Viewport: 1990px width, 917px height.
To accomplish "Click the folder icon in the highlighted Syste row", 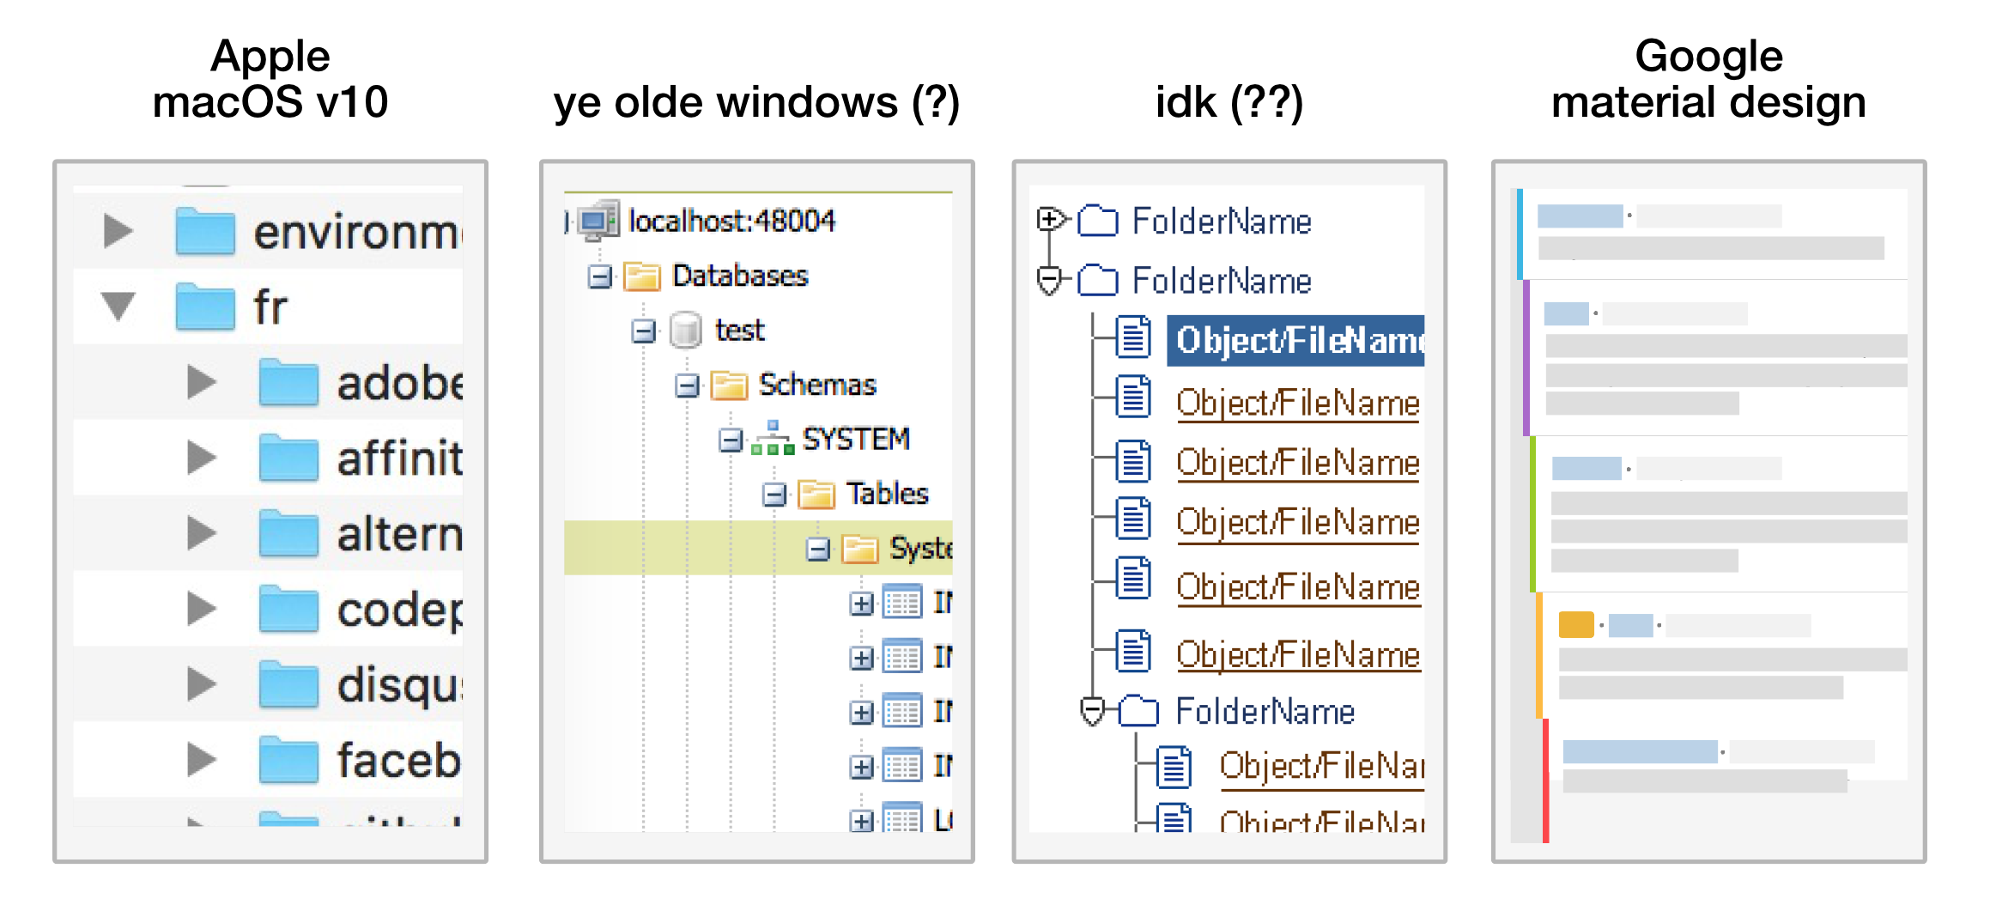I will (x=860, y=549).
